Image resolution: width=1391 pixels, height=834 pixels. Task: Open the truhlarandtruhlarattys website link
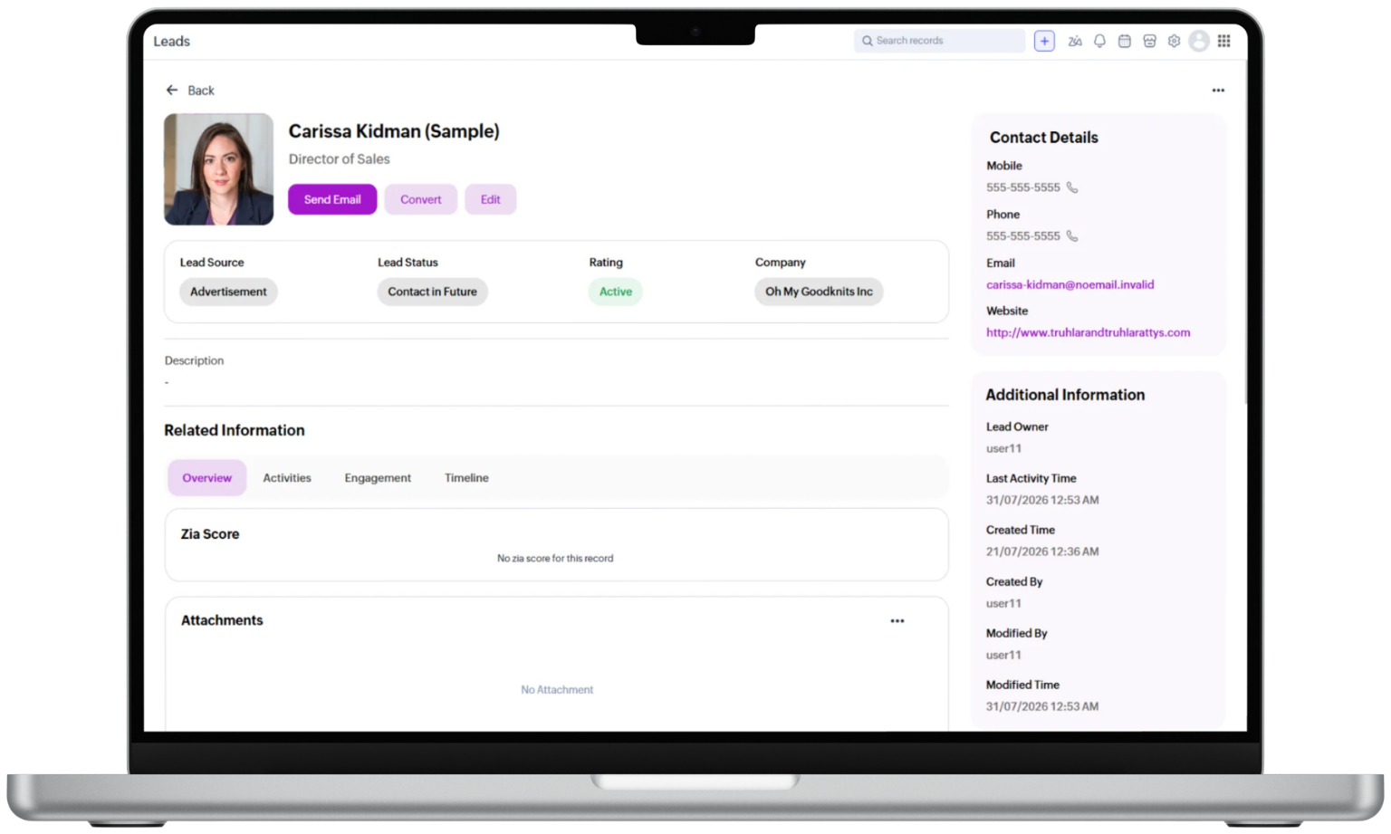(1088, 332)
